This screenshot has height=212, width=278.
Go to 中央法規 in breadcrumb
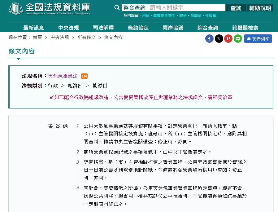point(60,38)
